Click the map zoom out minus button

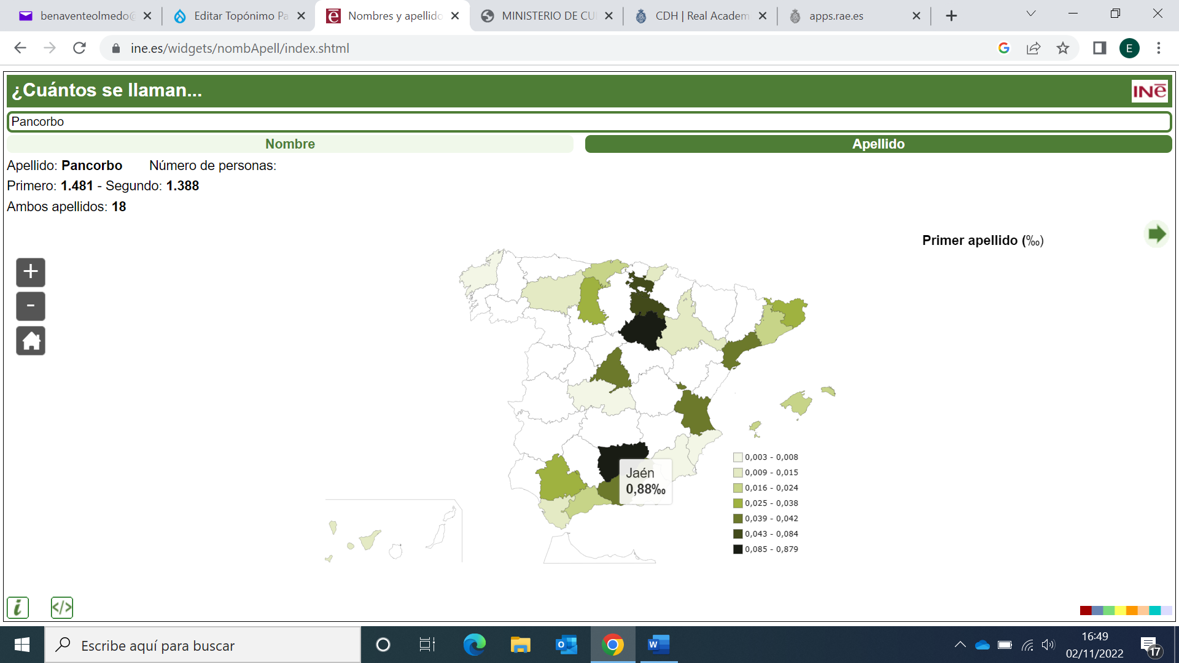[31, 306]
